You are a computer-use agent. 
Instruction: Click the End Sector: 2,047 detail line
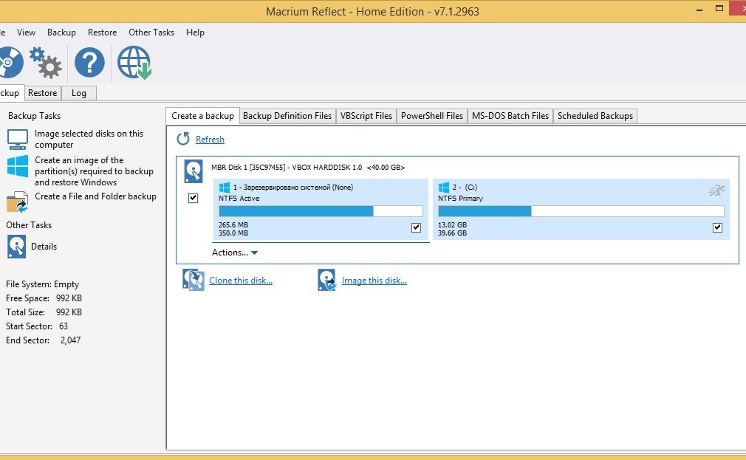[x=44, y=340]
